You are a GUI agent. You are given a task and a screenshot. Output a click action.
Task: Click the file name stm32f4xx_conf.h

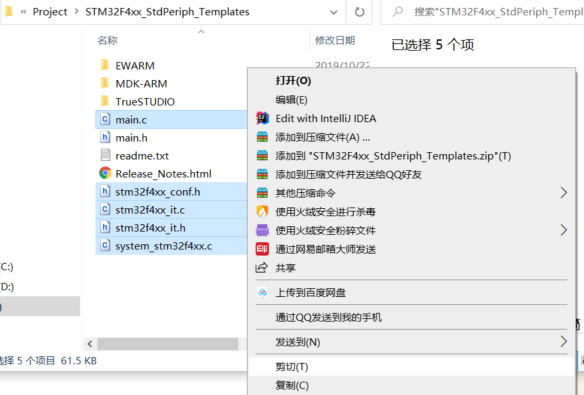click(x=158, y=191)
